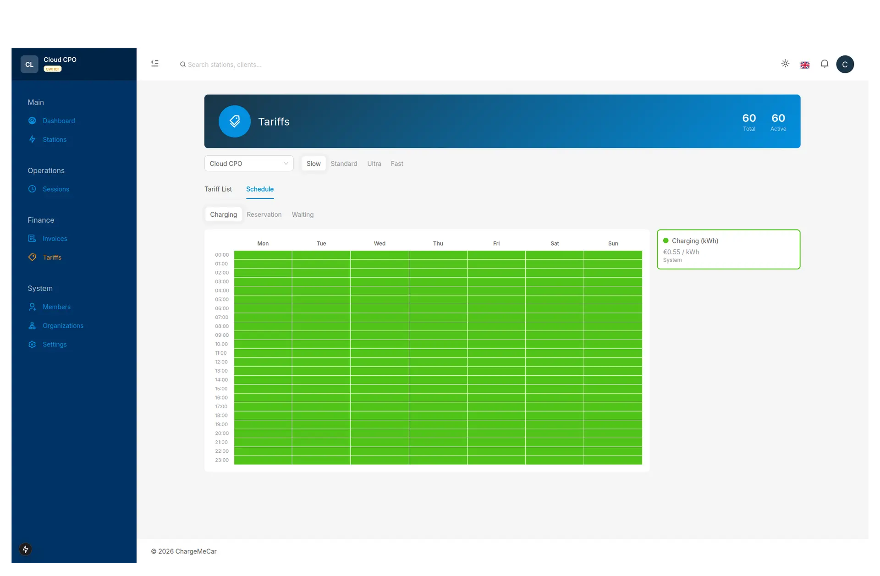Open the notifications bell
This screenshot has height=576, width=880.
tap(825, 64)
